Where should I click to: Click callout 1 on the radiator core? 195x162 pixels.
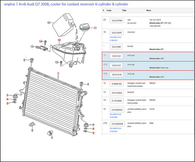click(58, 73)
